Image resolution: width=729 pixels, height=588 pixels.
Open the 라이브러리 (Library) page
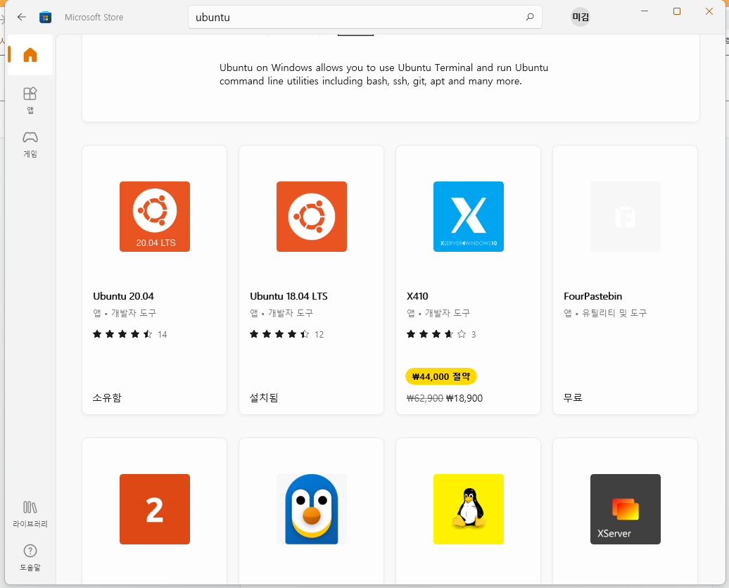(30, 513)
